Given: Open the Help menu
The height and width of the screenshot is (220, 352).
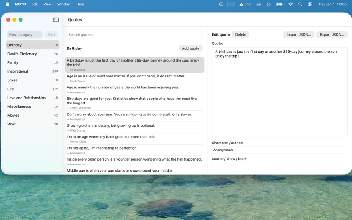Looking at the screenshot, I should tap(80, 4).
